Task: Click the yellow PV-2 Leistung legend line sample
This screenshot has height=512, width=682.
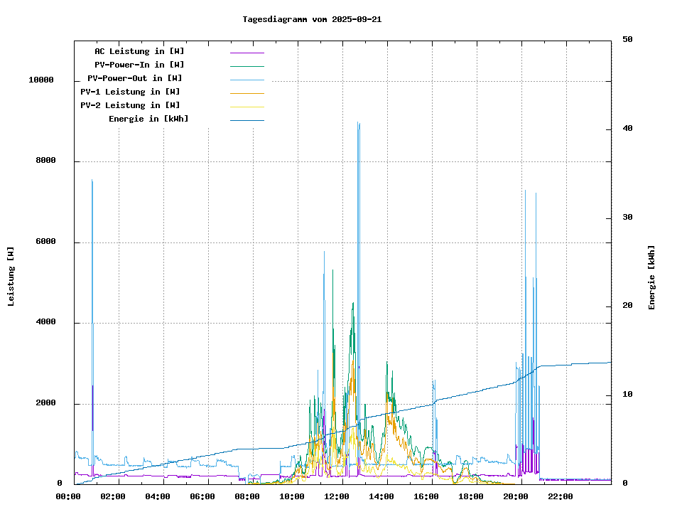Action: pyautogui.click(x=247, y=107)
